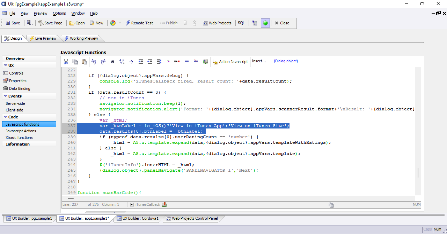447x234 pixels.
Task: Click the book icon next to iTunesCallback in the status bar
Action: click(164, 205)
